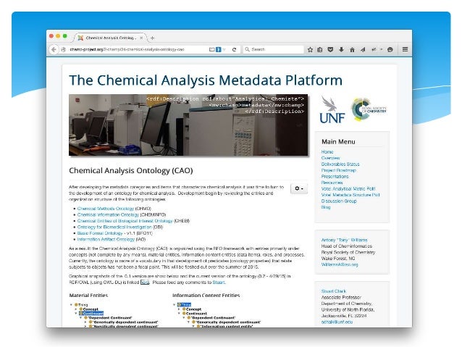
Task: Show bookmarks list icon in toolbar
Action: point(319,49)
